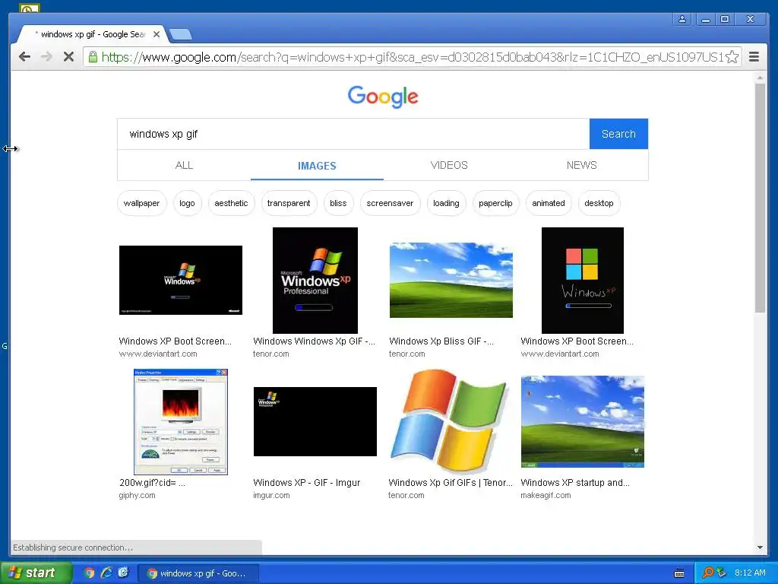Stop page loading with the X button
Image resolution: width=778 pixels, height=584 pixels.
[68, 56]
